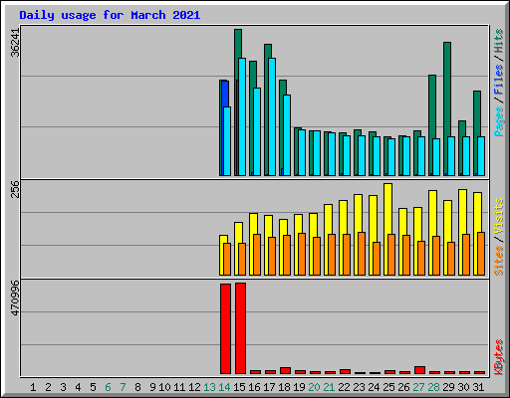Click the 36241 y-axis maximum label
Screen dimensions: 510x398
click(x=15, y=43)
